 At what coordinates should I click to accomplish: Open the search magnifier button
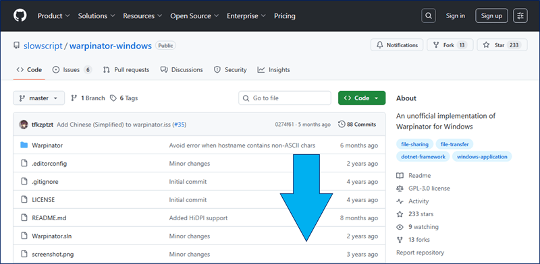429,15
